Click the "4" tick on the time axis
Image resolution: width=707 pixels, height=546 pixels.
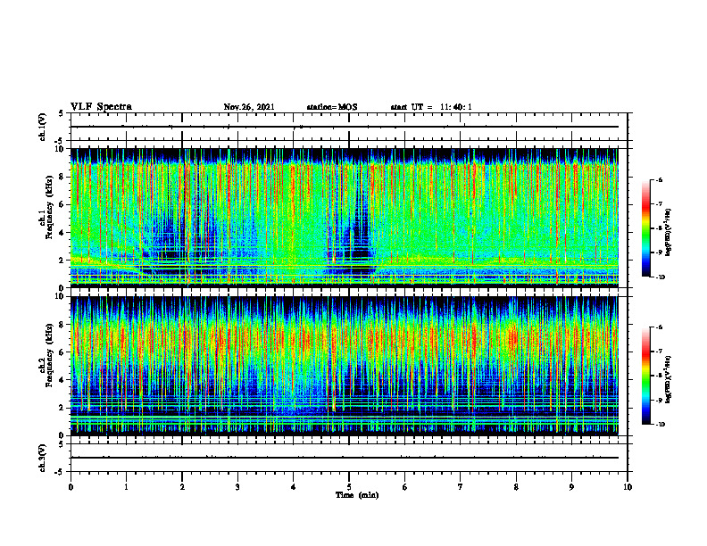click(294, 487)
